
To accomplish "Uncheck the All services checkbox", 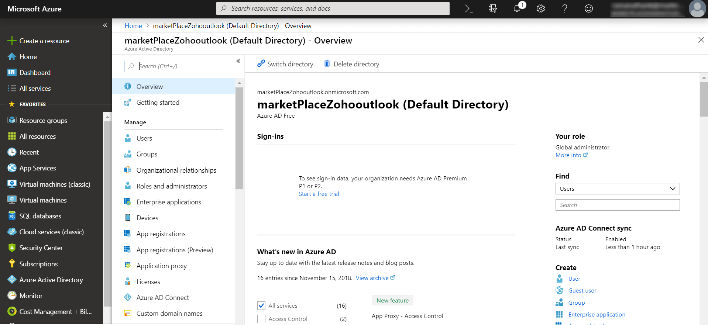I will click(x=261, y=305).
